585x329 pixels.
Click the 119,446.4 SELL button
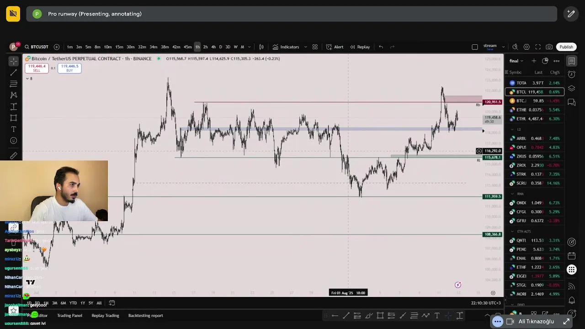(x=37, y=68)
